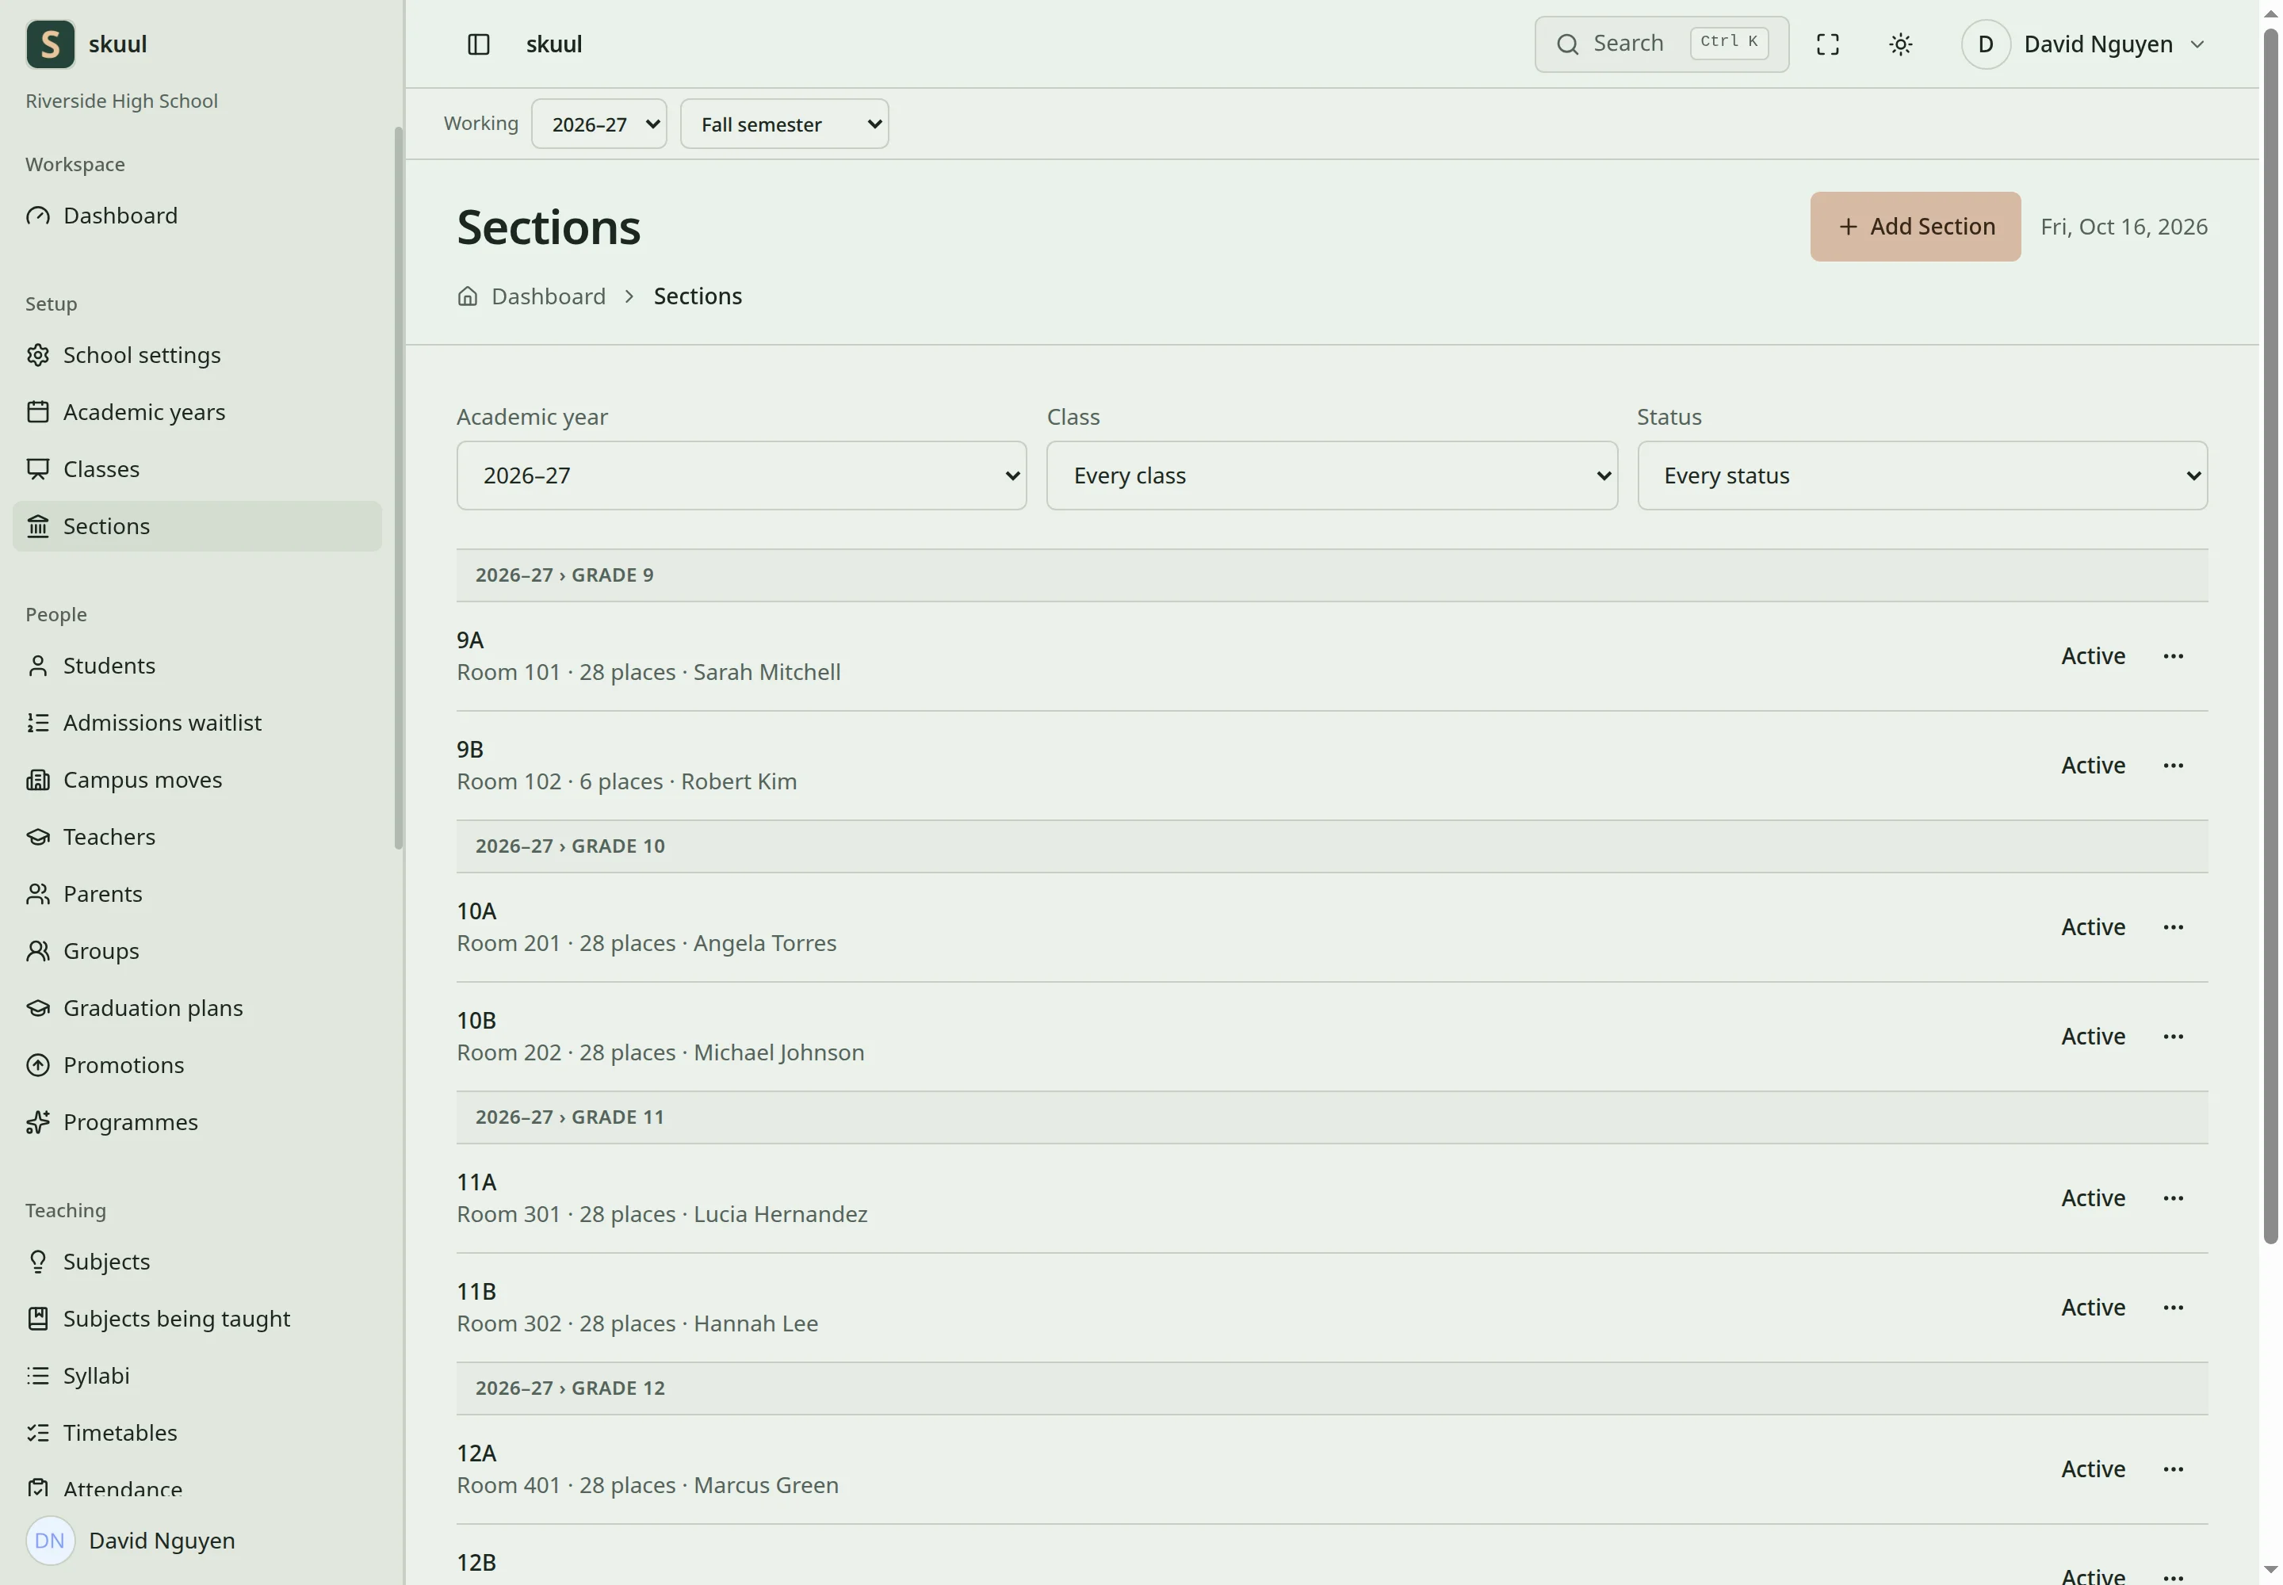Click the Subjects lightbulb icon
The width and height of the screenshot is (2283, 1585).
[38, 1261]
